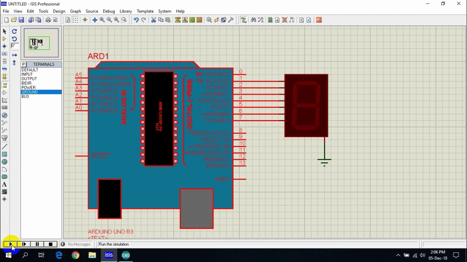This screenshot has width=467, height=262.
Task: Click the P pick devices button
Action: click(x=23, y=64)
